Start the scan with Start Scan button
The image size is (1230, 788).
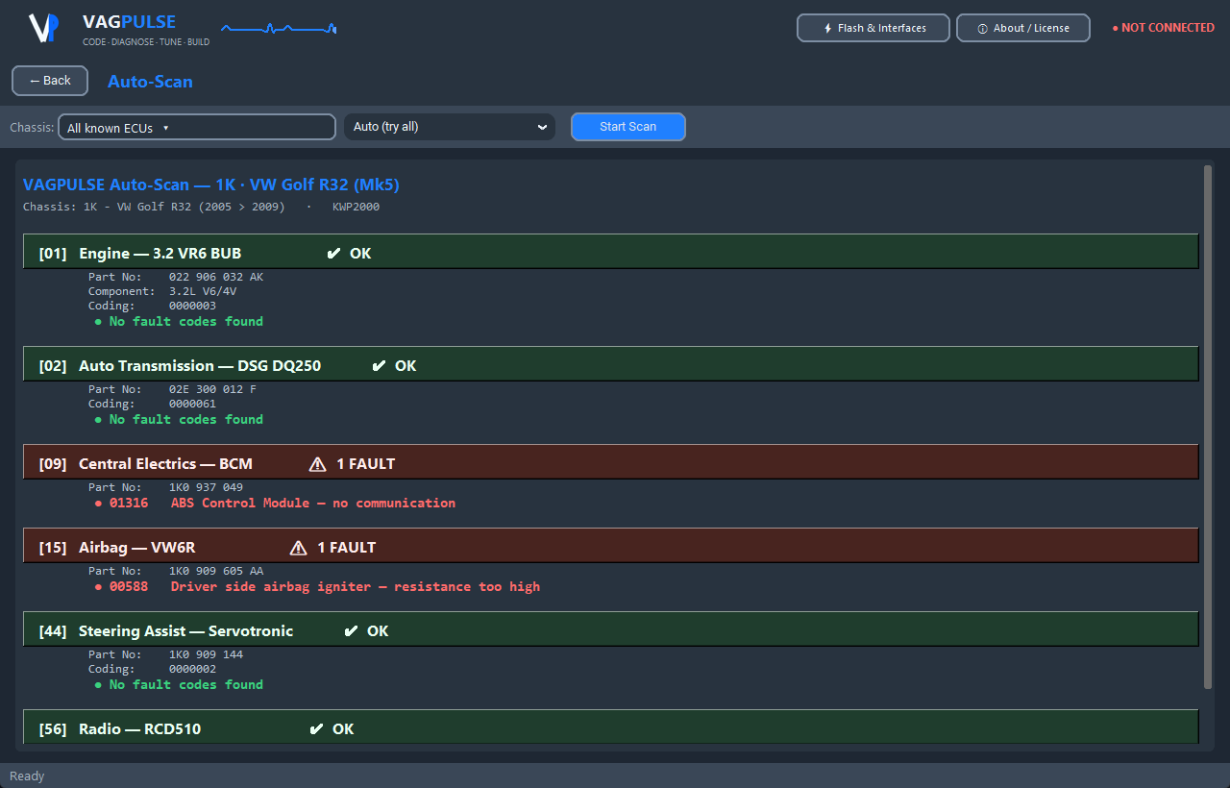628,127
